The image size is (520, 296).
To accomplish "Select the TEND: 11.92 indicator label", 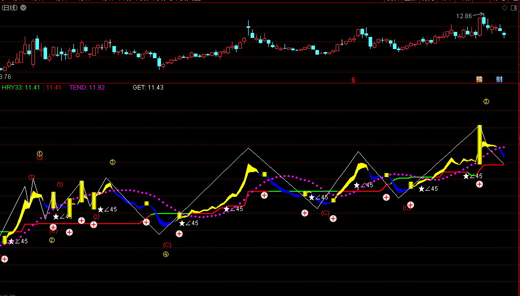I will click(87, 88).
